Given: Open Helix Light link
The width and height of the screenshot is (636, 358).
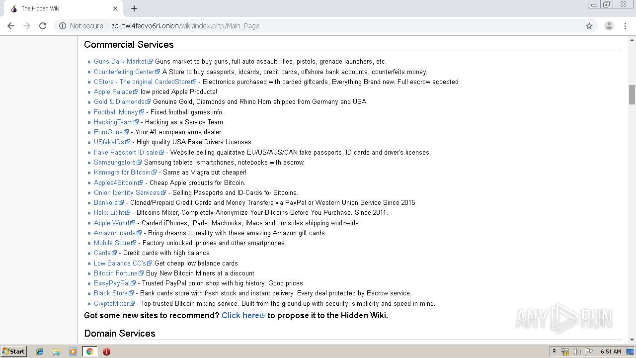Looking at the screenshot, I should [112, 212].
